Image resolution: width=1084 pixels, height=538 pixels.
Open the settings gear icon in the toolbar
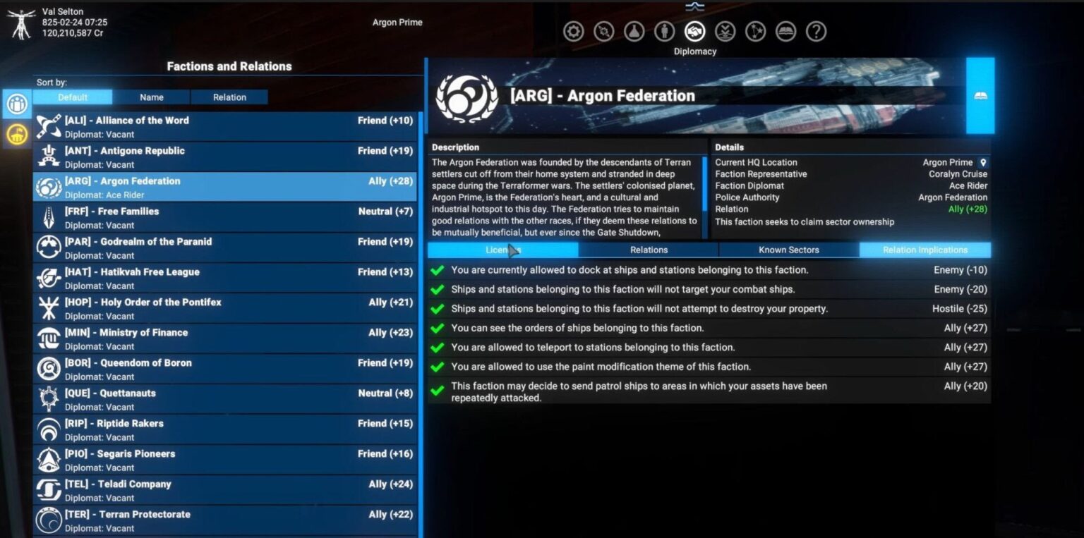(574, 31)
